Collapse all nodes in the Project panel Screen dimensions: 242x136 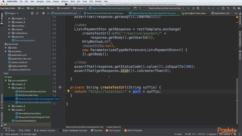[x=37, y=14]
